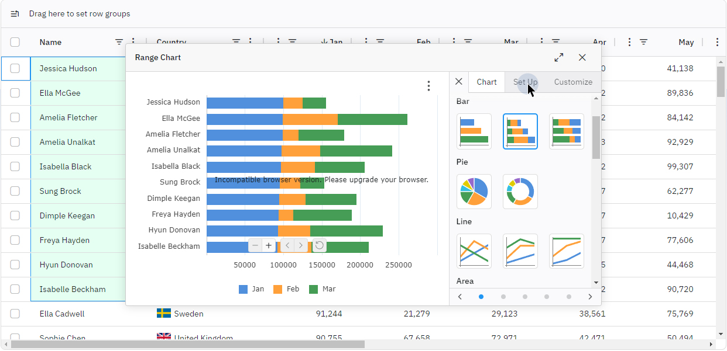This screenshot has height=351, width=727.
Task: Sort by the May column header
Action: (x=686, y=42)
